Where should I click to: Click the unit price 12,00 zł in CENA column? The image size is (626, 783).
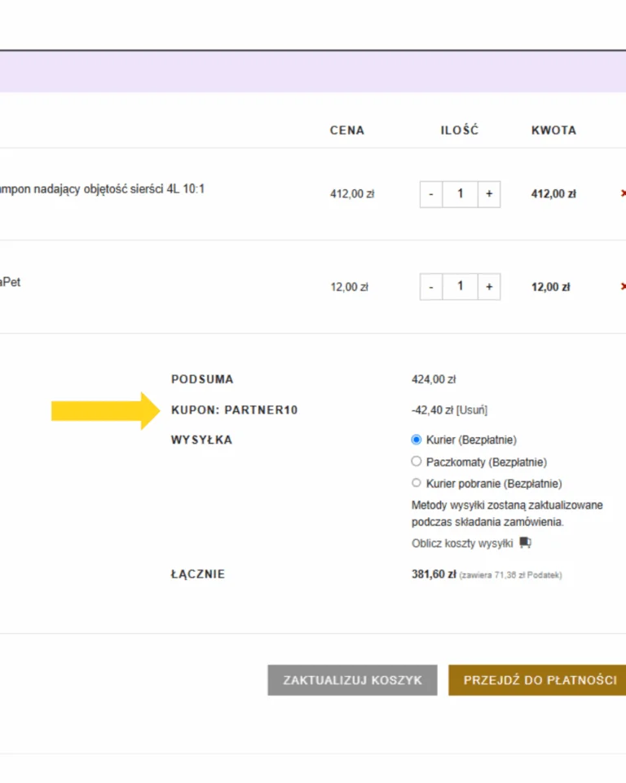tap(349, 287)
